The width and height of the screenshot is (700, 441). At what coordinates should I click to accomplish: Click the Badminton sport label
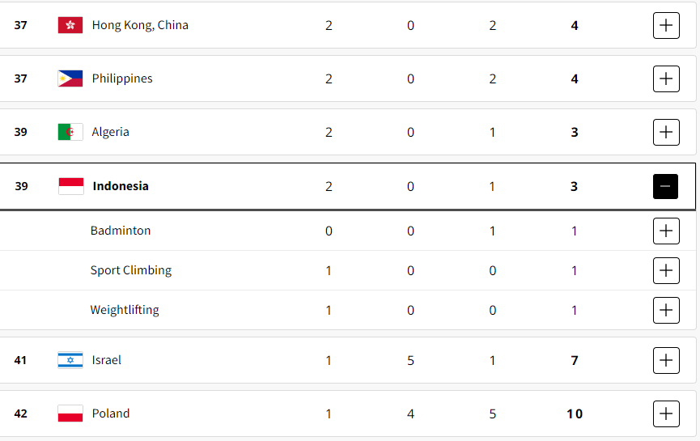click(x=121, y=231)
